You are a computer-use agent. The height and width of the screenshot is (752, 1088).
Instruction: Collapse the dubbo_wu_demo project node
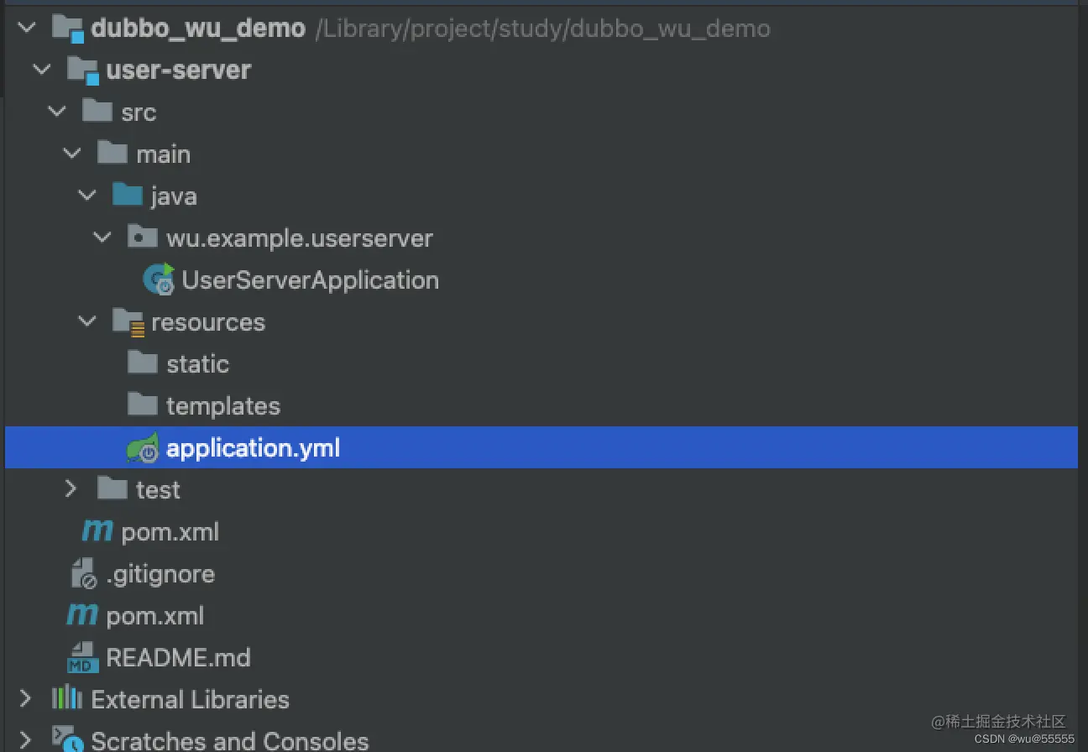[x=28, y=29]
